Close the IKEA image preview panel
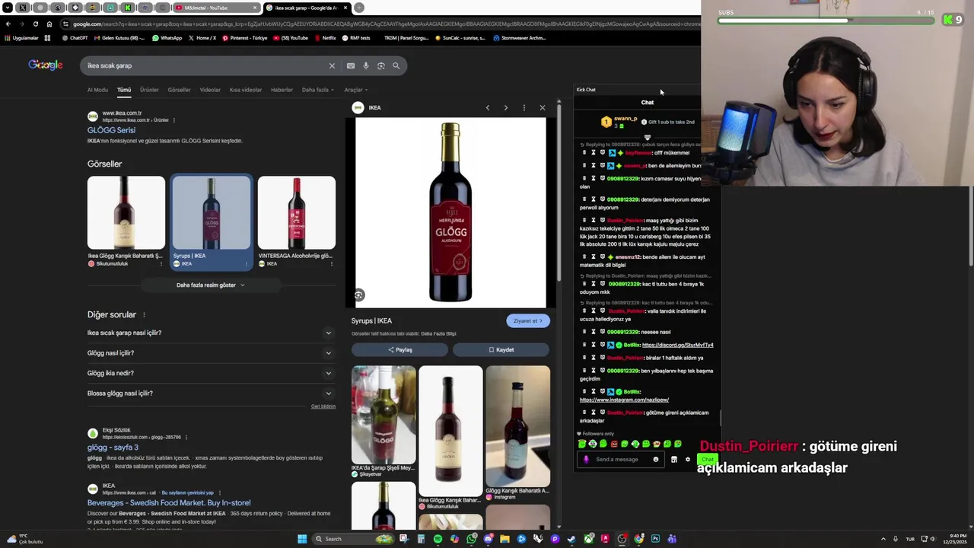The width and height of the screenshot is (974, 548). pos(543,107)
